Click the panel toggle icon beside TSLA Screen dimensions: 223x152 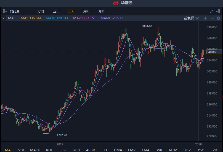[5, 11]
